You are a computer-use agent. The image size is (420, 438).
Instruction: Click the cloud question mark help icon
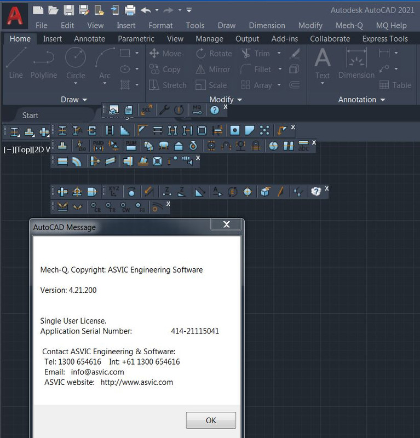click(316, 192)
